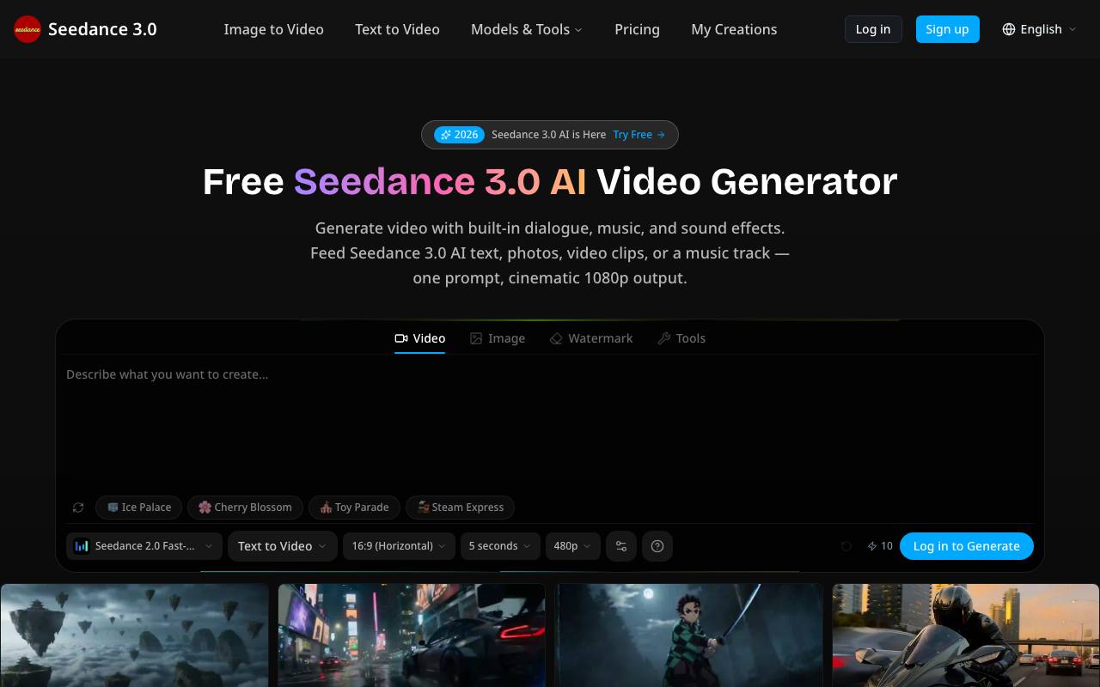This screenshot has width=1100, height=687.
Task: Open the motorcycle rider thumbnail
Action: coord(966,635)
